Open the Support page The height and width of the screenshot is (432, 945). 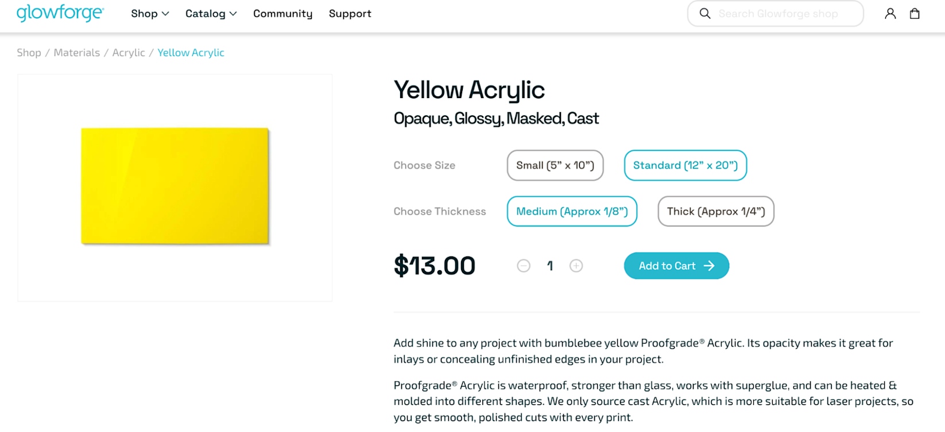pos(350,14)
